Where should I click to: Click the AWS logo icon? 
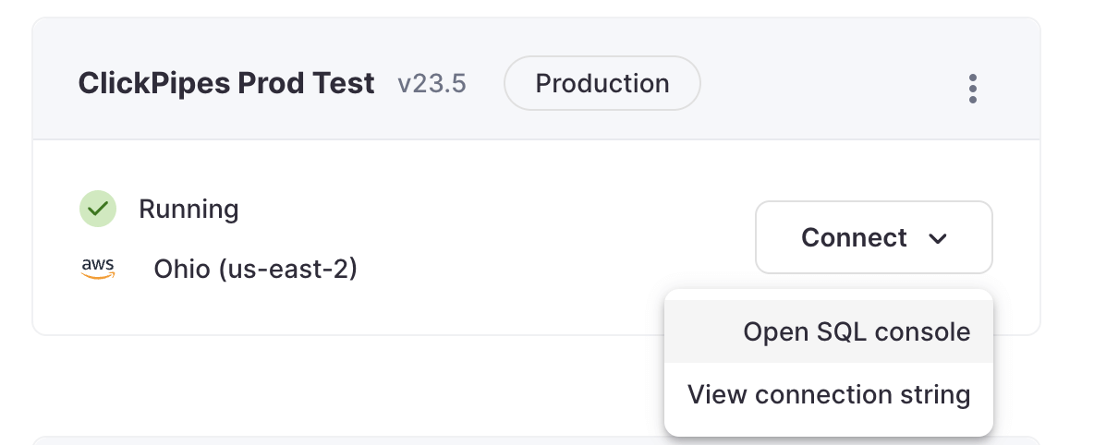(x=98, y=269)
